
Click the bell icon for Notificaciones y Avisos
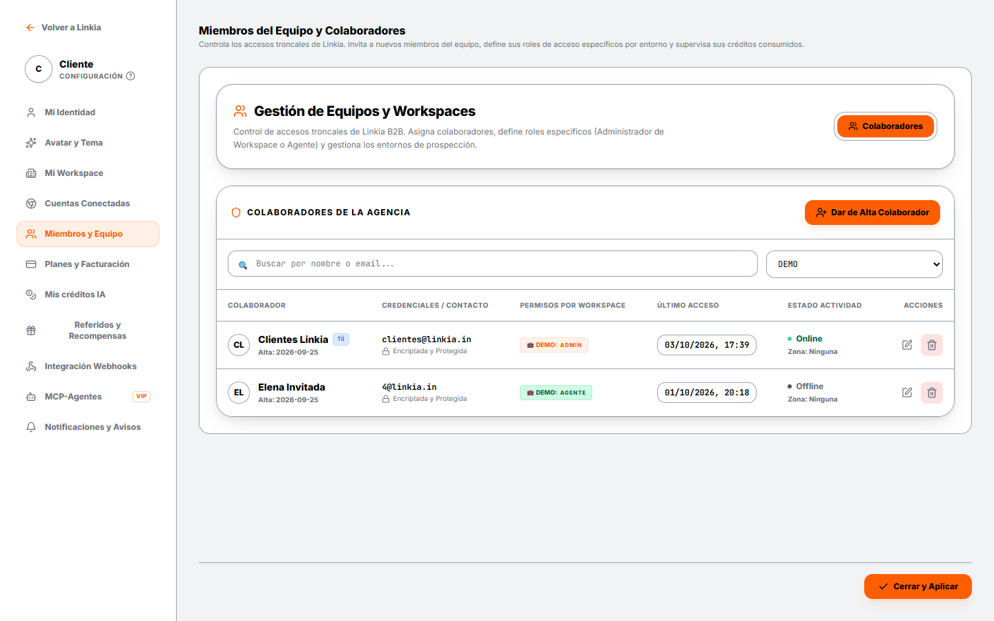pos(31,427)
